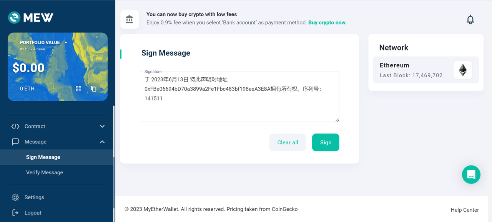Open Verify Message in sidebar

45,173
